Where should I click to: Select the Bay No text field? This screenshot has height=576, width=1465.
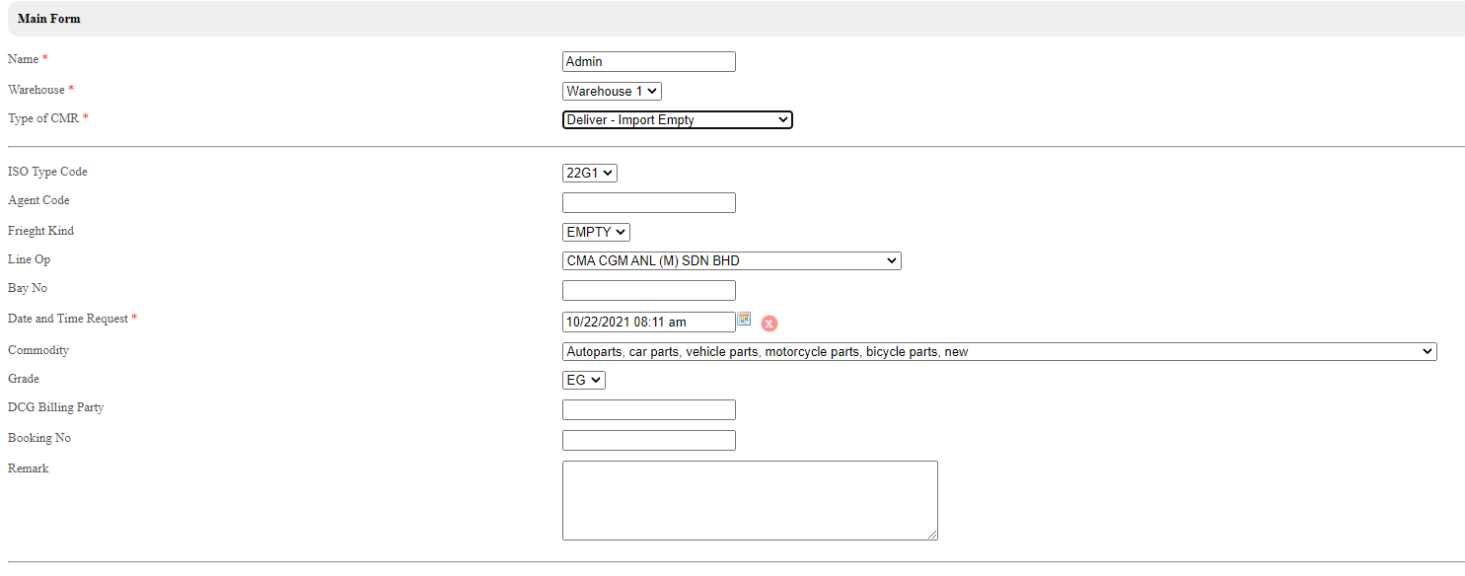click(x=648, y=290)
